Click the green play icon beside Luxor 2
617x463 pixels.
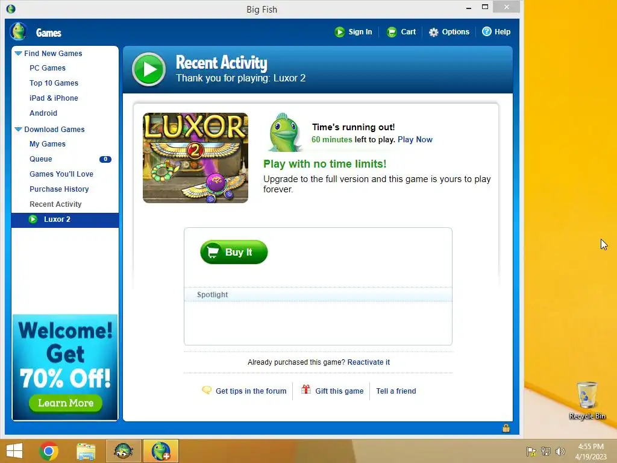tap(34, 219)
